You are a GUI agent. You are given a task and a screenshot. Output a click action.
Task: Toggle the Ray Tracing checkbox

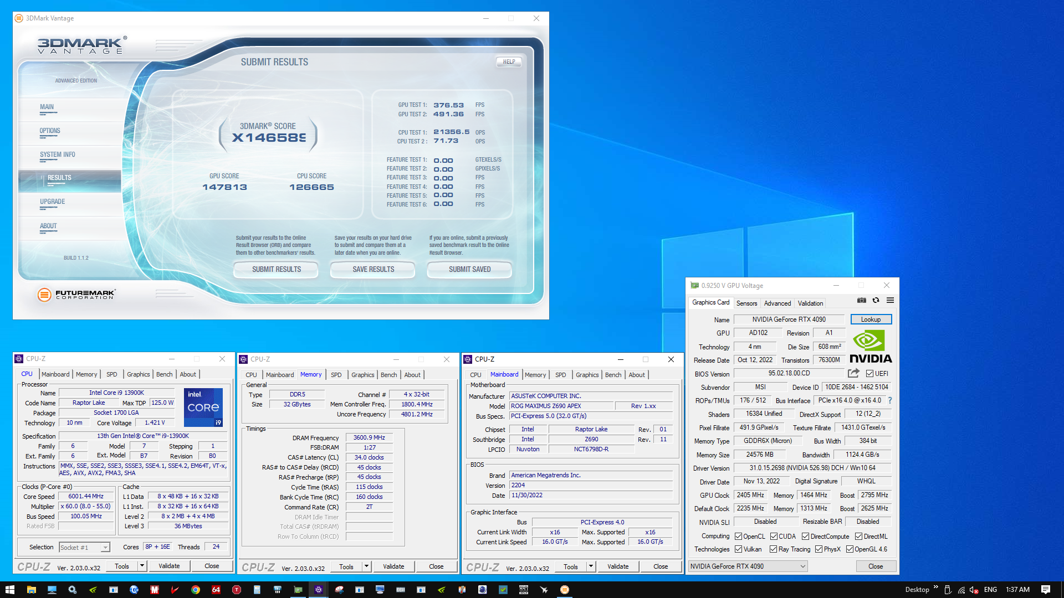(773, 549)
